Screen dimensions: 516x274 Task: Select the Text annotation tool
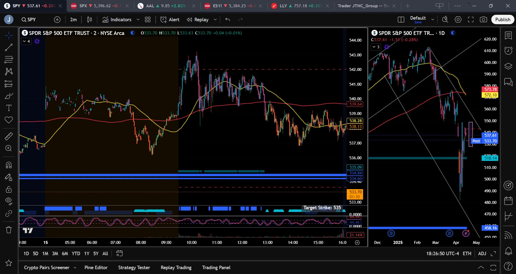(9, 108)
